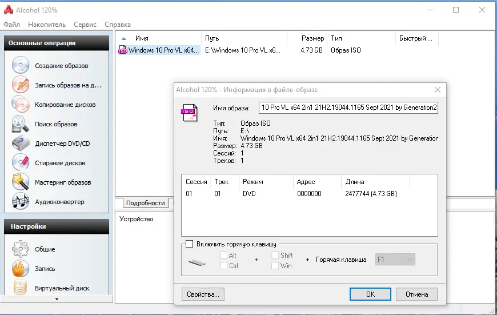Open the Накопитель menu

pyautogui.click(x=47, y=25)
